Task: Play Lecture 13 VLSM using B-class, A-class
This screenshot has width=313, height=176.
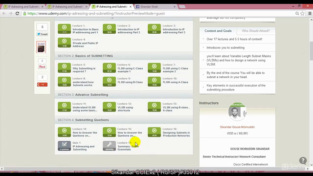Action: [155, 107]
